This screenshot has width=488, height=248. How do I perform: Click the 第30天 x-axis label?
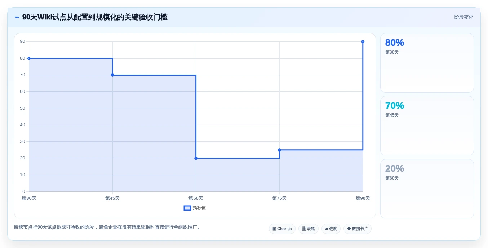coord(29,198)
